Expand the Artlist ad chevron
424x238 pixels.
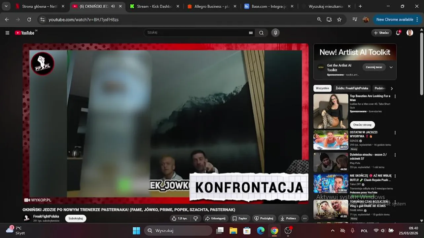click(391, 67)
